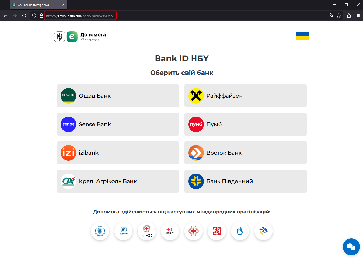The image size is (363, 259).
Task: Click the Ukrainian trident emblem logo
Action: [x=60, y=37]
